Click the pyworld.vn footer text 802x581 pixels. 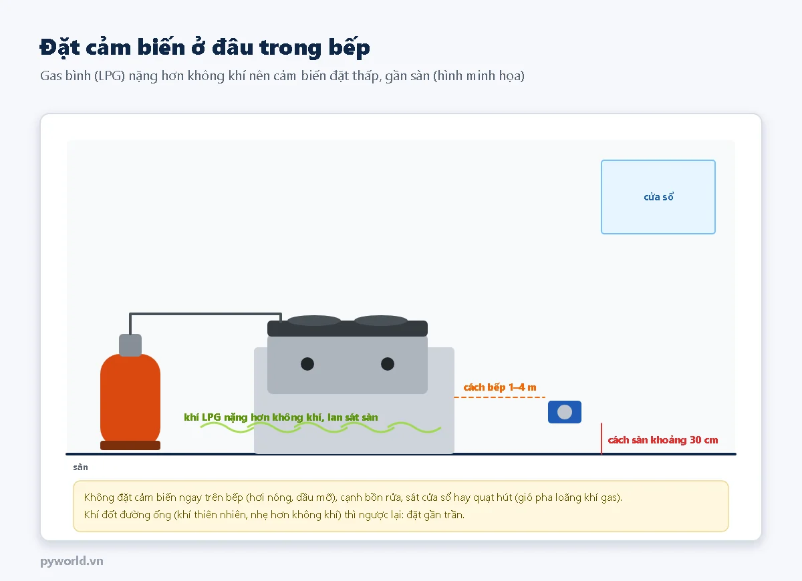(72, 561)
